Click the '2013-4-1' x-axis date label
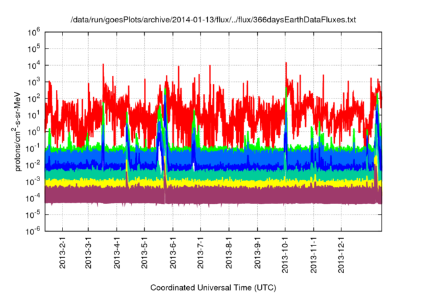This screenshot has height=294, width=421. click(117, 253)
